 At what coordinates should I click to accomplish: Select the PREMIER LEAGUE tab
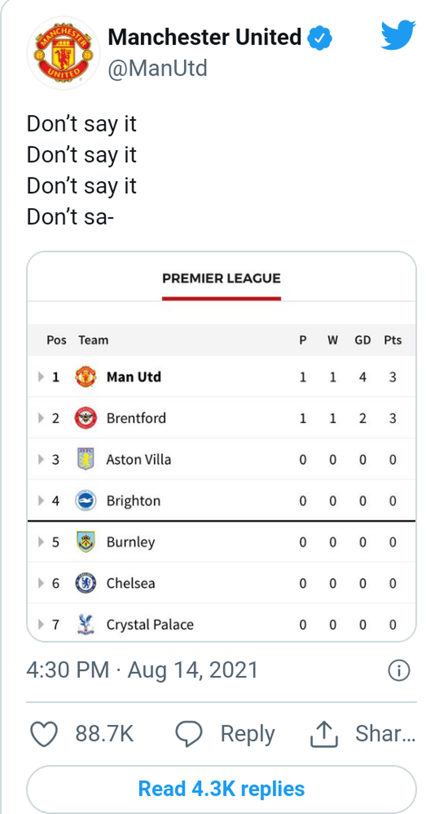(221, 279)
